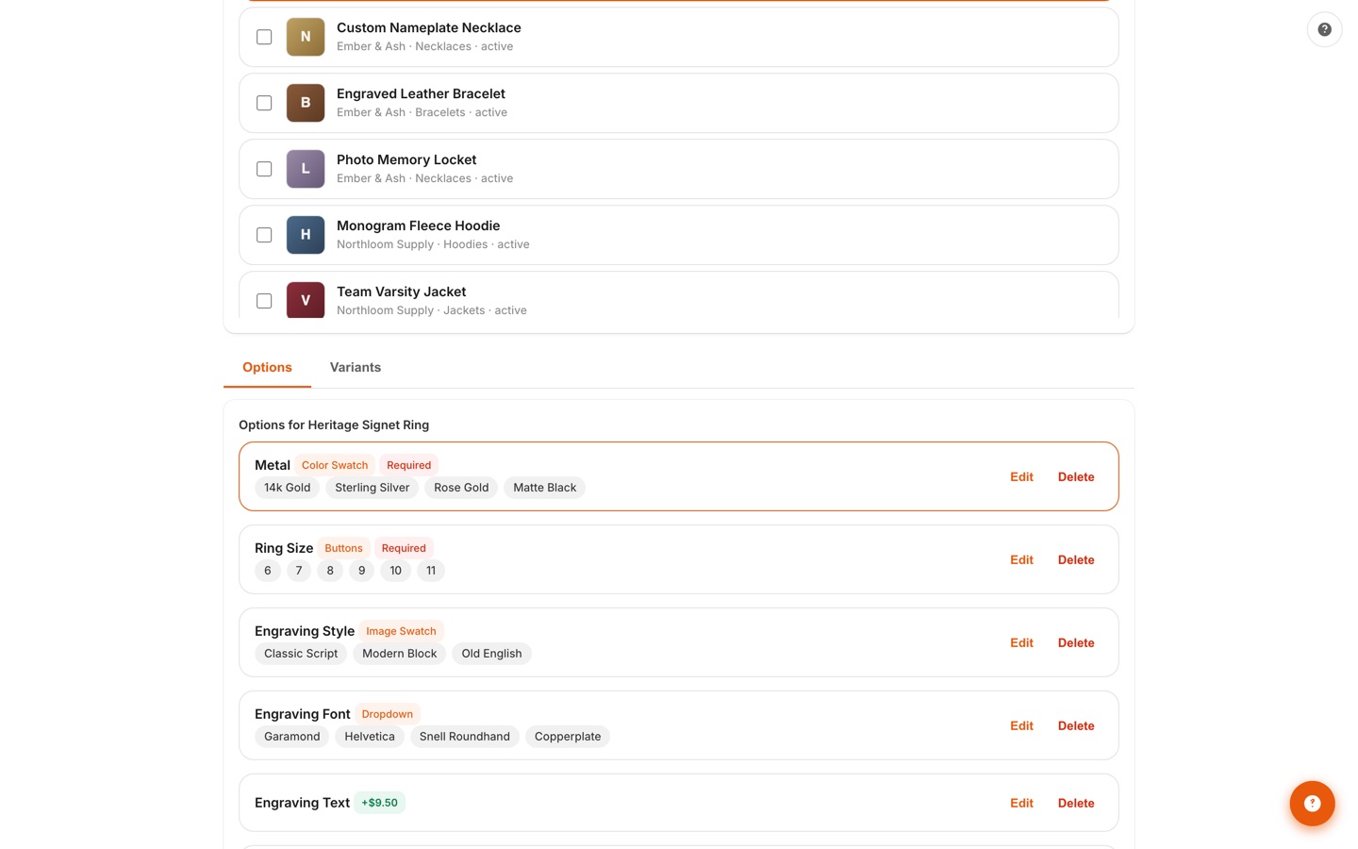Click the Old English chip
The image size is (1358, 849).
pos(491,654)
